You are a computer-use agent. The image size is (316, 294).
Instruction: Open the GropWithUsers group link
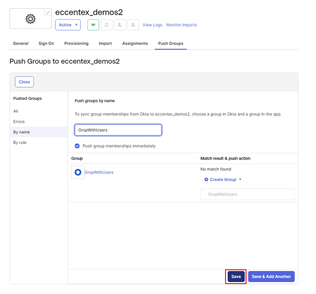tap(99, 172)
